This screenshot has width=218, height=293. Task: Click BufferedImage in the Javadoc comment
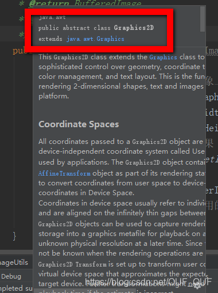pyautogui.click(x=108, y=3)
